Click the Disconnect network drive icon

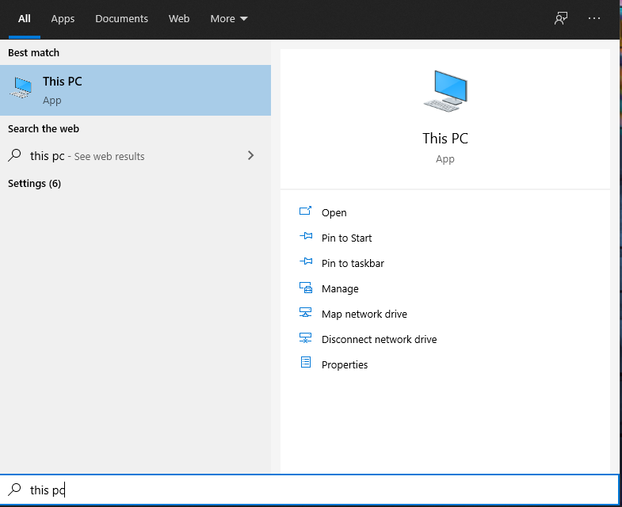[305, 338]
